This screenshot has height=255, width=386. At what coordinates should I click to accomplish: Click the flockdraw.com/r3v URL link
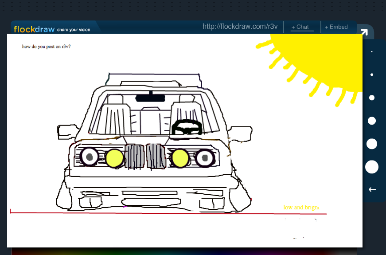(240, 27)
